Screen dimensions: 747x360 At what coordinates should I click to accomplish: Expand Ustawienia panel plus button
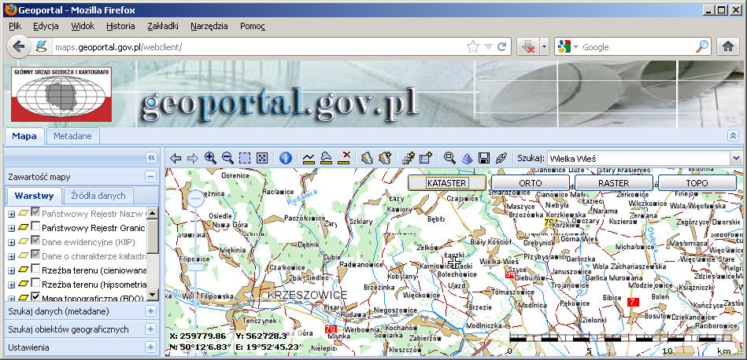[150, 347]
